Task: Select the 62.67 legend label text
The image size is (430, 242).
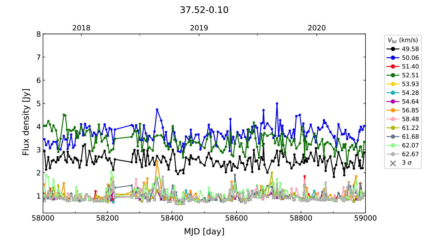Action: point(410,154)
